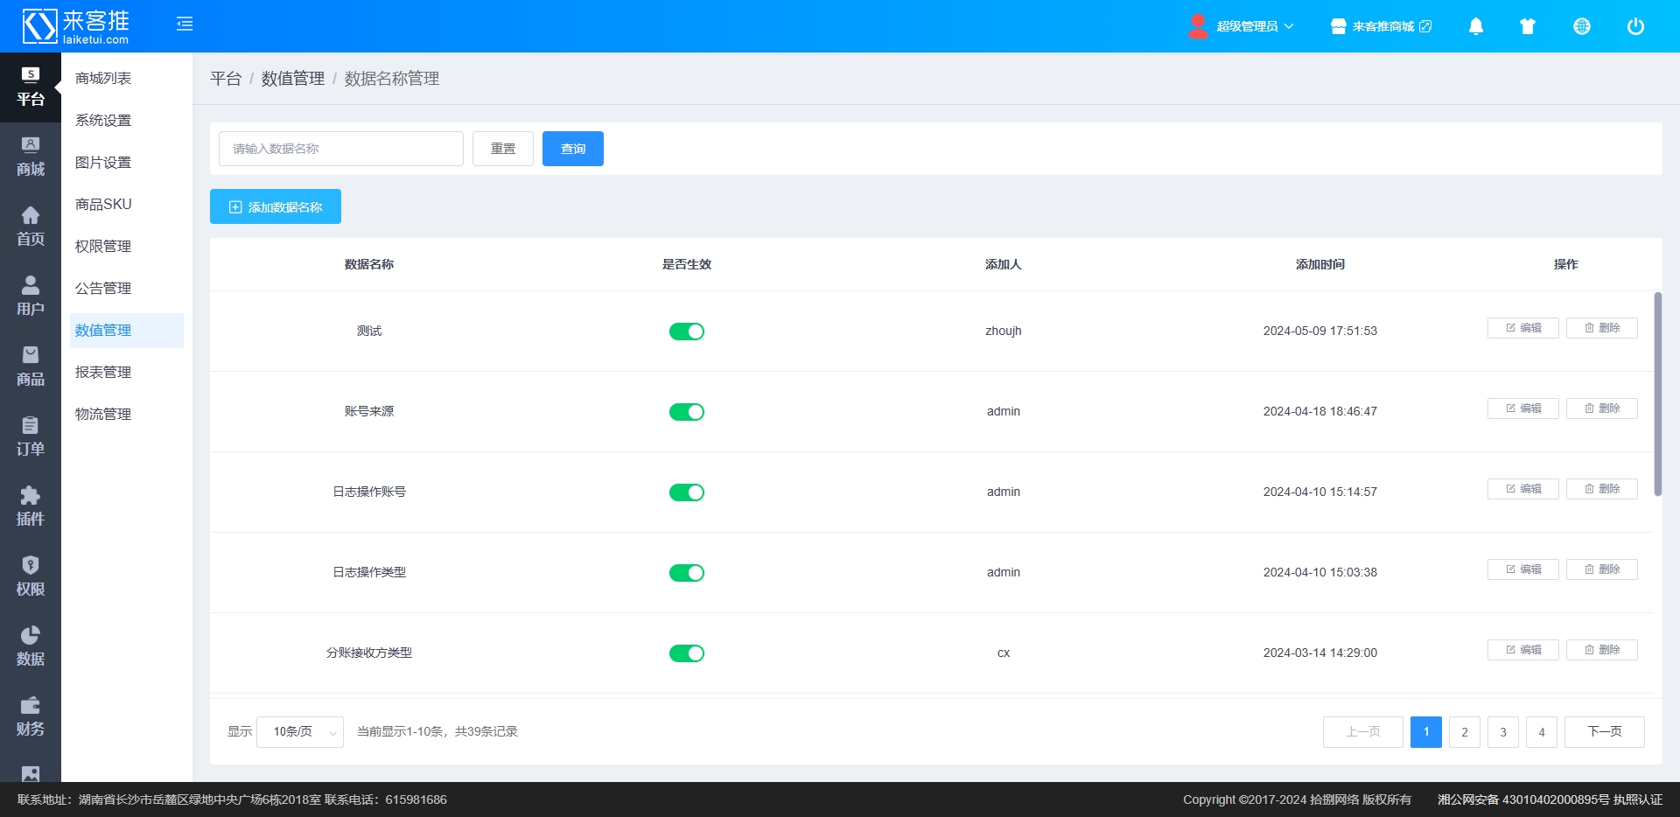
Task: Toggle the 测试 row enabled switch
Action: point(686,332)
